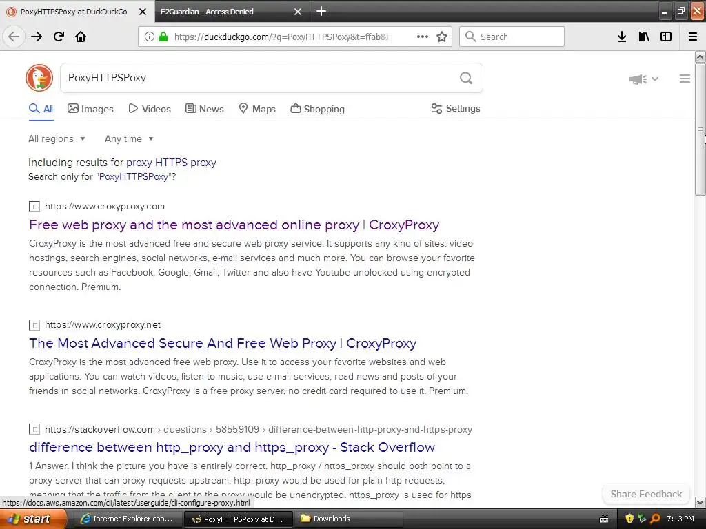Screen dimensions: 706x529
Task: Click the browser Forward arrow button
Action: tap(37, 37)
